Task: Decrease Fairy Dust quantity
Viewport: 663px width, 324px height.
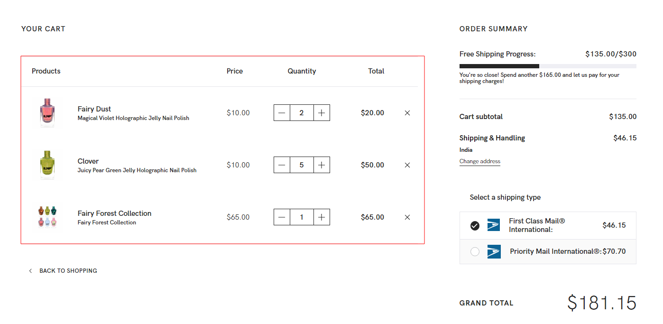Action: pos(282,112)
